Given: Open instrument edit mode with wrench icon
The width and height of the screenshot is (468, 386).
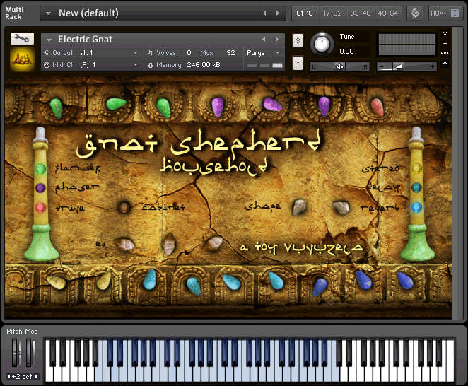Looking at the screenshot, I should coord(21,39).
